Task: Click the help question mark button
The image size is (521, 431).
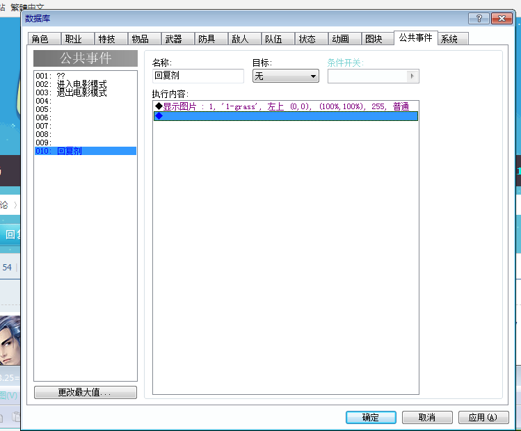Action: point(479,19)
